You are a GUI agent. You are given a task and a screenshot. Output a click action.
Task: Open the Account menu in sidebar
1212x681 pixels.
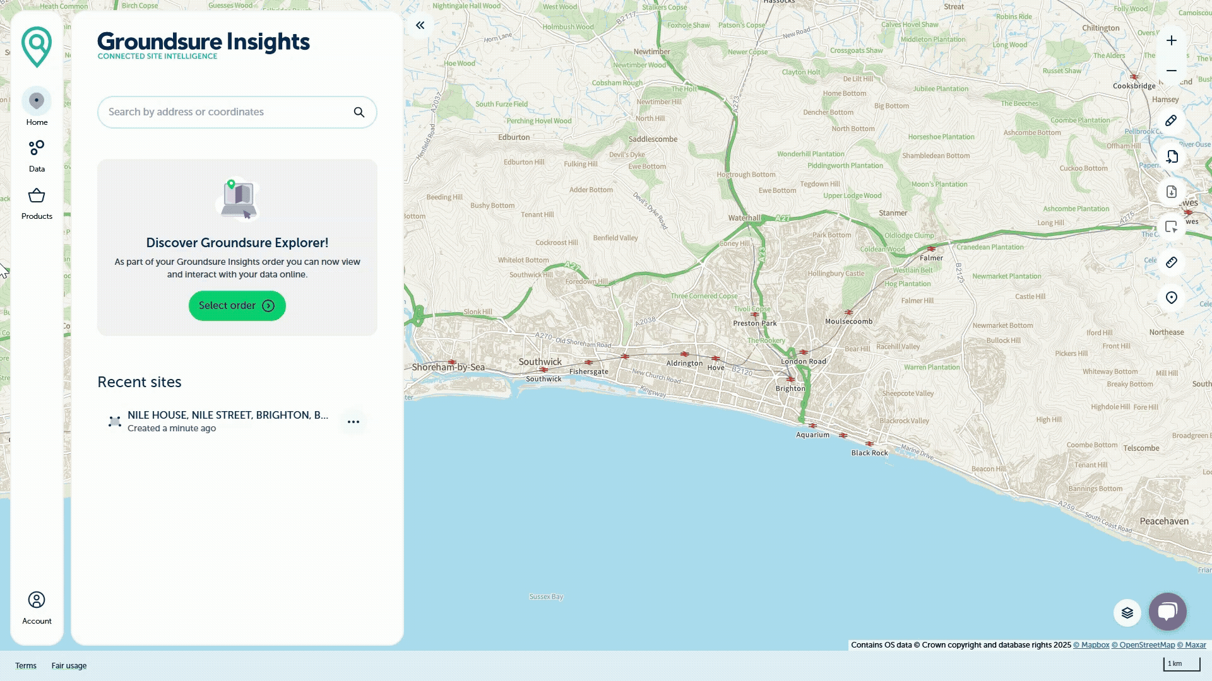37,608
